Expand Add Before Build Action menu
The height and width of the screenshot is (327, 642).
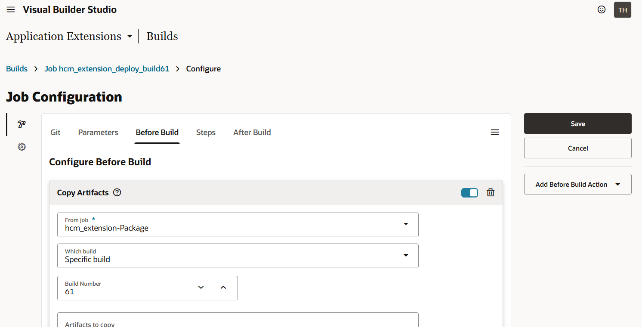tap(577, 184)
